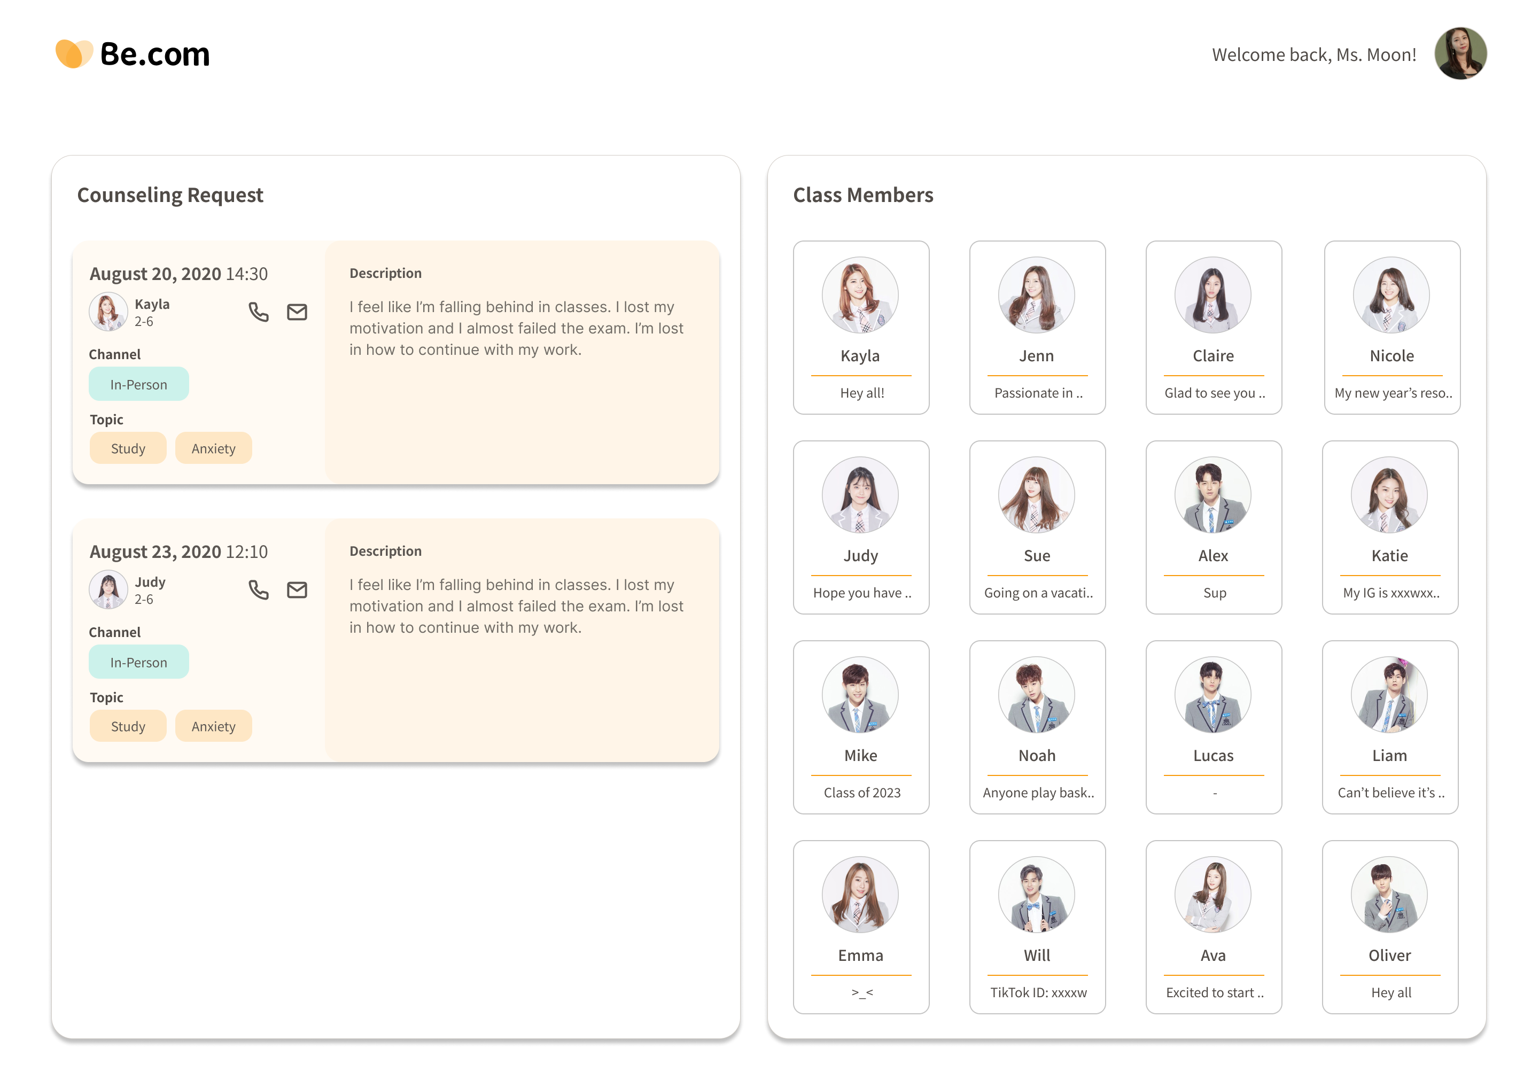
Task: Open Oliver's class member card
Action: coord(1389,927)
